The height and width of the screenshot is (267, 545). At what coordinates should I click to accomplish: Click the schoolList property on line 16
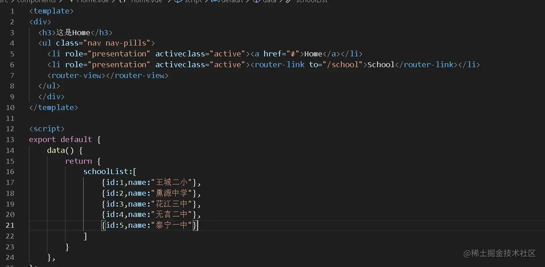pyautogui.click(x=106, y=171)
